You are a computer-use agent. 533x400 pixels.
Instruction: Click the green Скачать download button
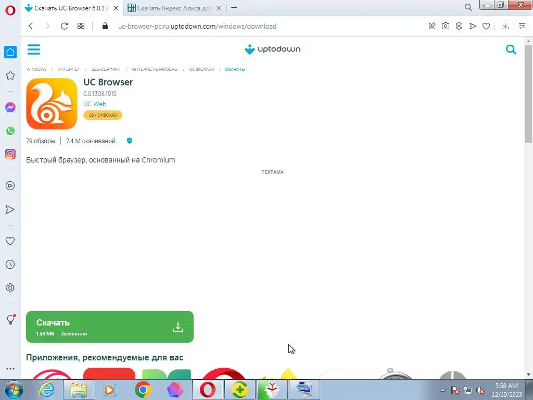[110, 327]
